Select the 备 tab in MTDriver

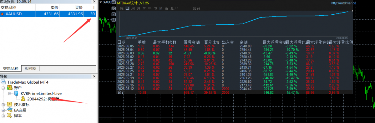pyautogui.click(x=166, y=8)
